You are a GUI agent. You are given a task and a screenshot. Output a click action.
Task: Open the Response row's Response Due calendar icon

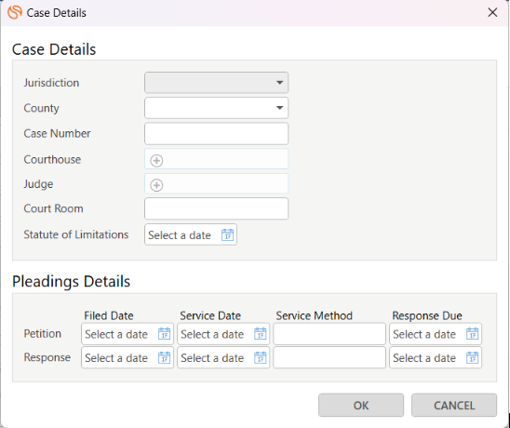point(472,357)
